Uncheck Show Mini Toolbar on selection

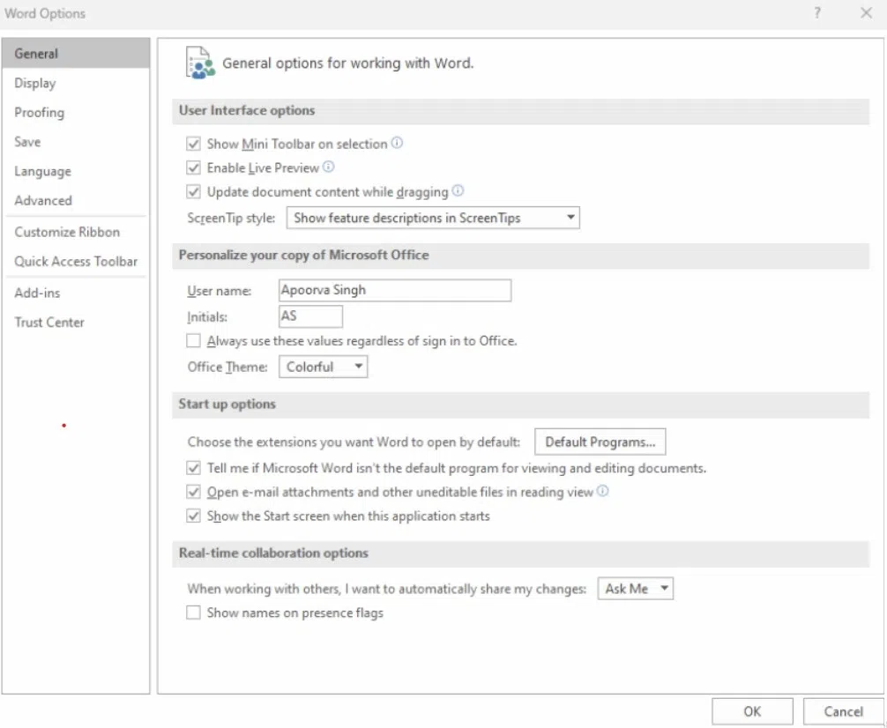[193, 144]
